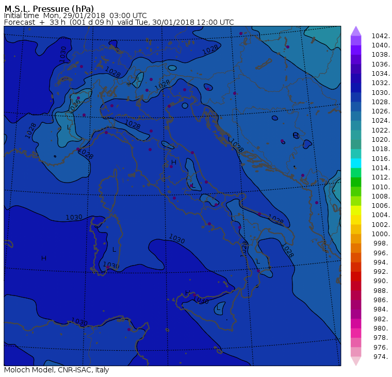Pick the cyan color between 1014 and 1016
This screenshot has height=377, width=392.
tap(356, 163)
